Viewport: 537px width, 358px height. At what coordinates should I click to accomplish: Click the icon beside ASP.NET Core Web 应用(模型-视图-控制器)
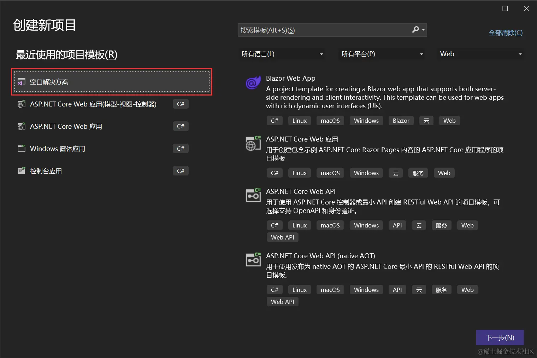22,104
